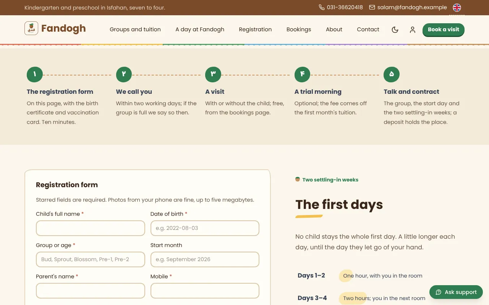Click the Book a visit button

click(x=444, y=30)
